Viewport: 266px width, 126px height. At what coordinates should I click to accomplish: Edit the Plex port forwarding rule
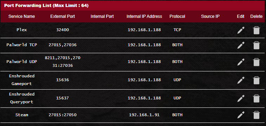241,30
